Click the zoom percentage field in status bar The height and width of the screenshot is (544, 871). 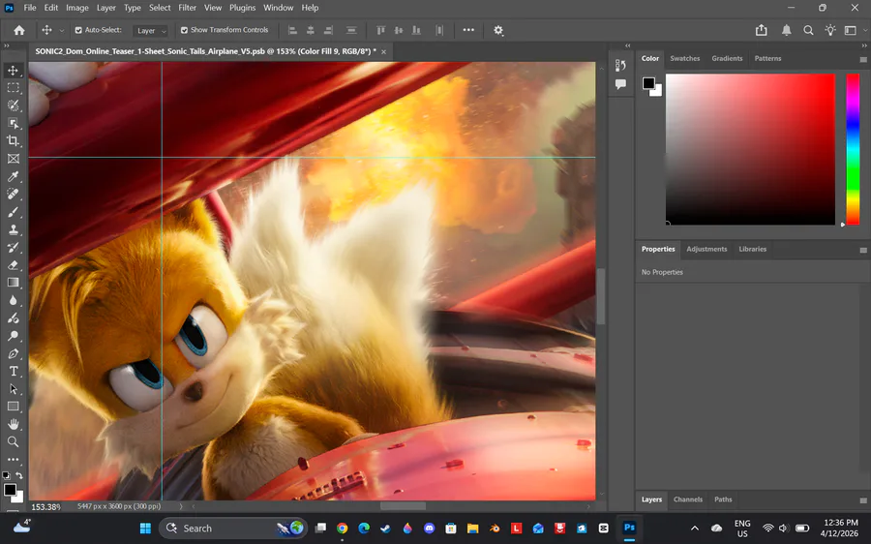tap(45, 506)
